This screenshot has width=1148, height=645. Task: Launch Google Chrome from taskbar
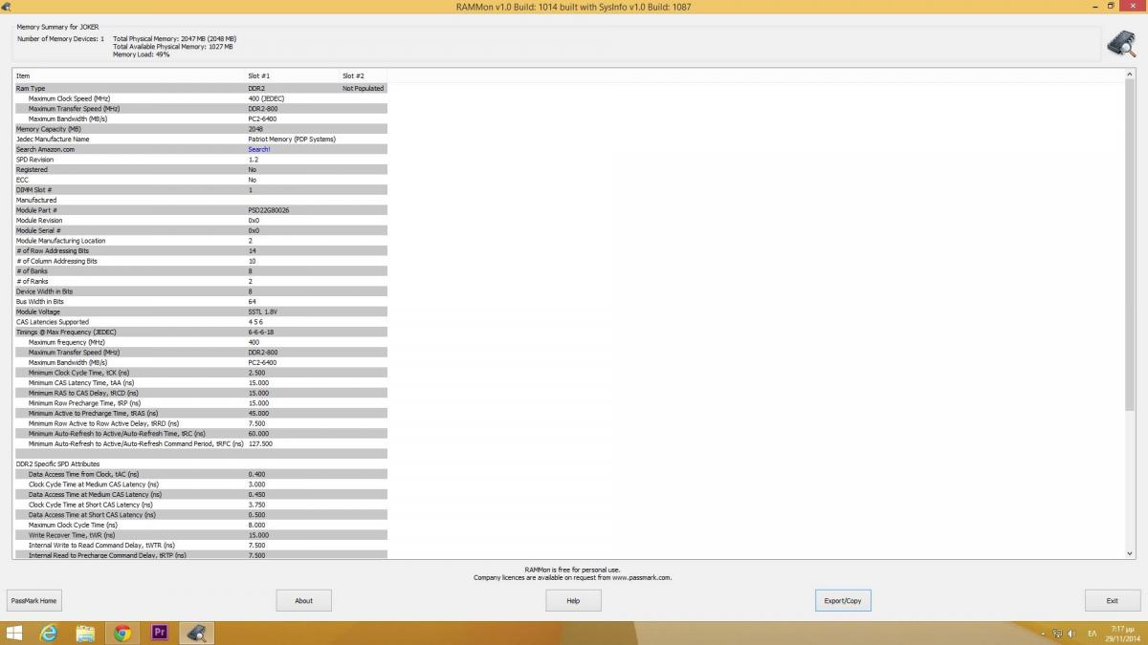(122, 633)
